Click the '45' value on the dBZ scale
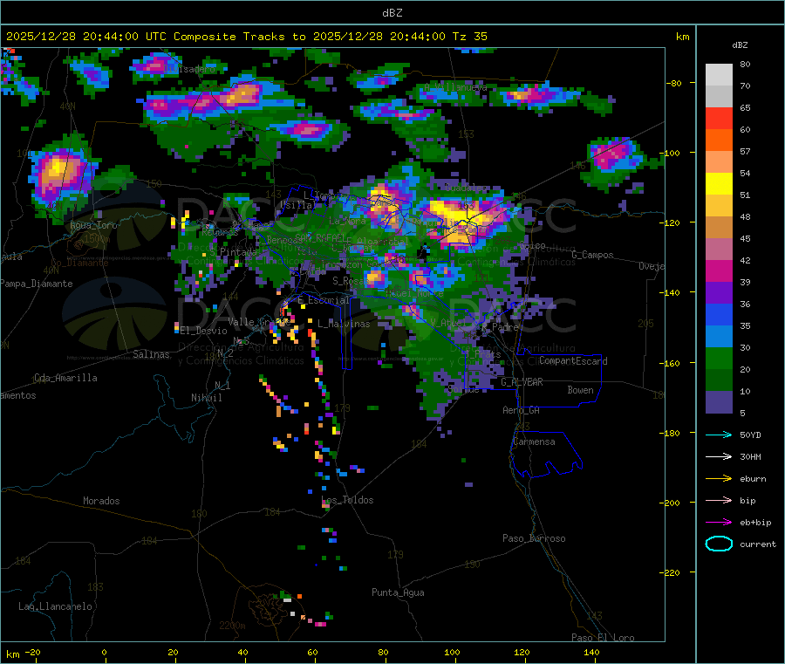 [745, 239]
